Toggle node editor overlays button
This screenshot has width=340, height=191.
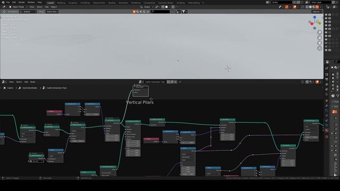[317, 82]
